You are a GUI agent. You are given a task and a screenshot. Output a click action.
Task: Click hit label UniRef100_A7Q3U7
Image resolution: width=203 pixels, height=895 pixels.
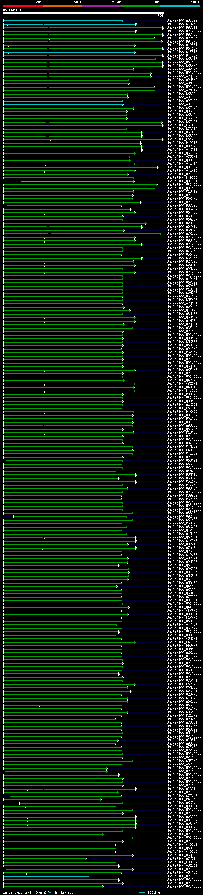coord(182,77)
